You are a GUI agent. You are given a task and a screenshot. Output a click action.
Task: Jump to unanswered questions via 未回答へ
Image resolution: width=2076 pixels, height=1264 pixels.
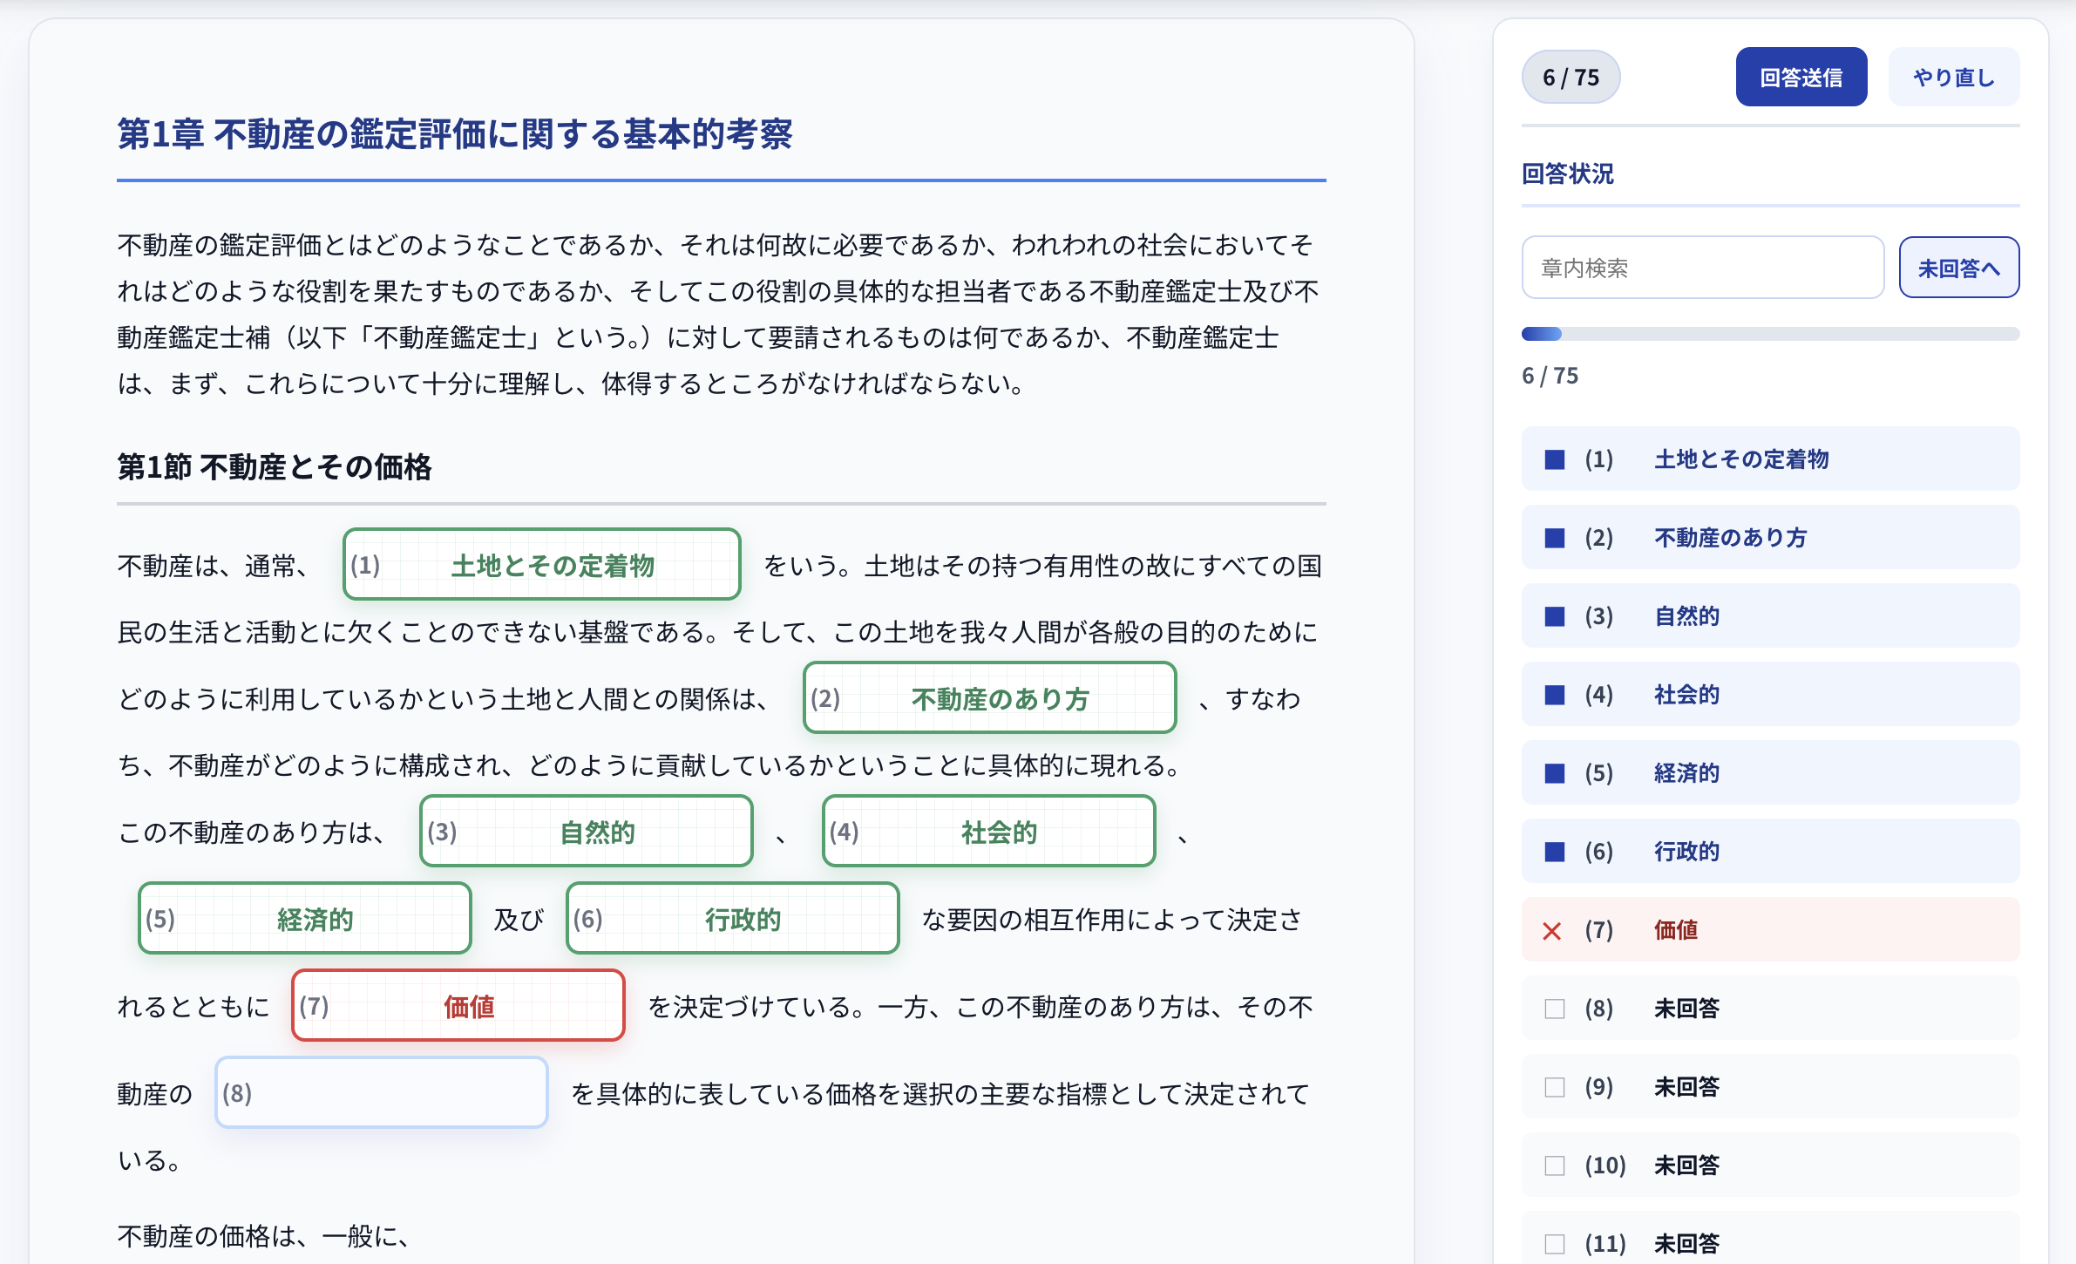click(1958, 267)
